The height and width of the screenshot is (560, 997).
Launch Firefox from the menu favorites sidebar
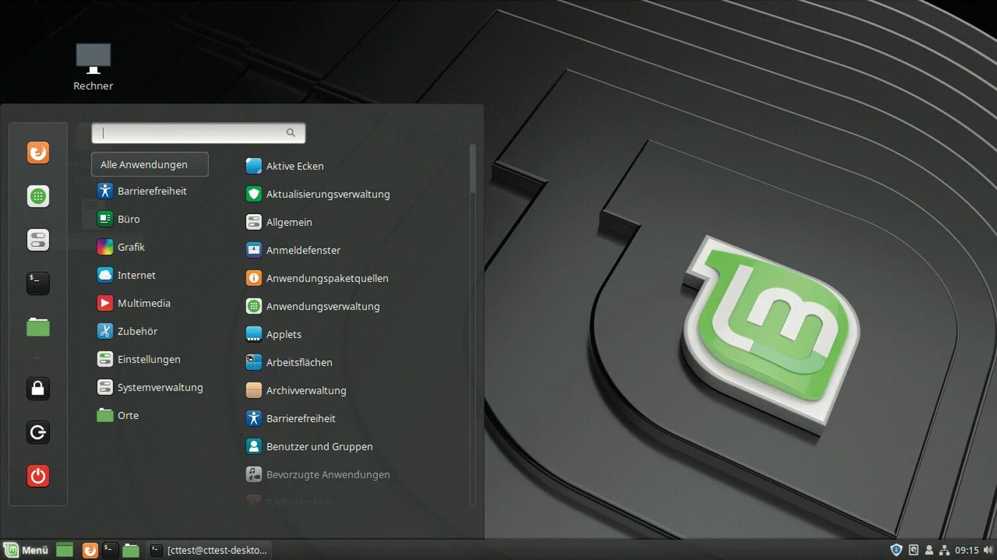pos(38,152)
